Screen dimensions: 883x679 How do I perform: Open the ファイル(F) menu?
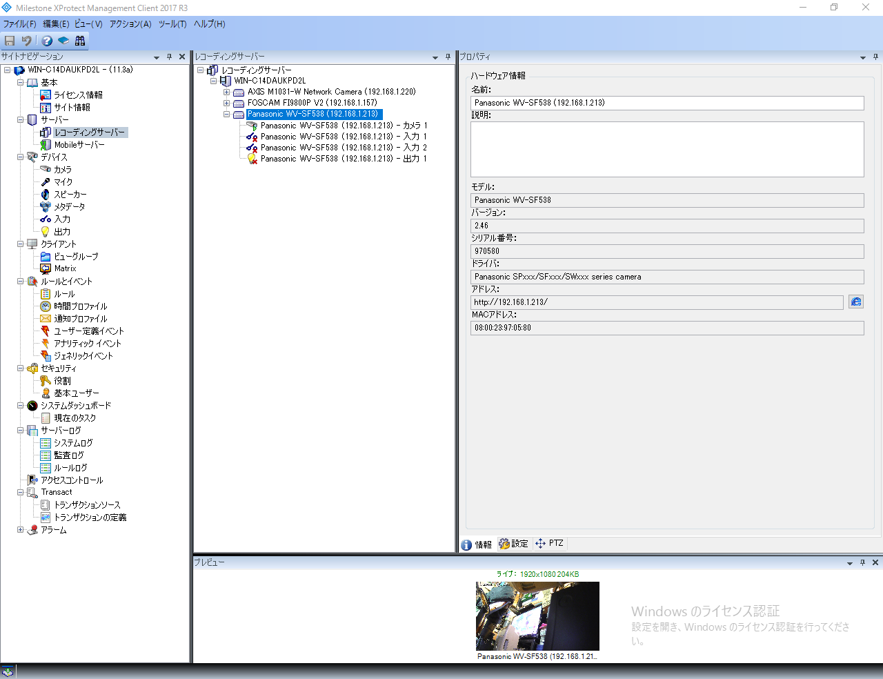[20, 23]
